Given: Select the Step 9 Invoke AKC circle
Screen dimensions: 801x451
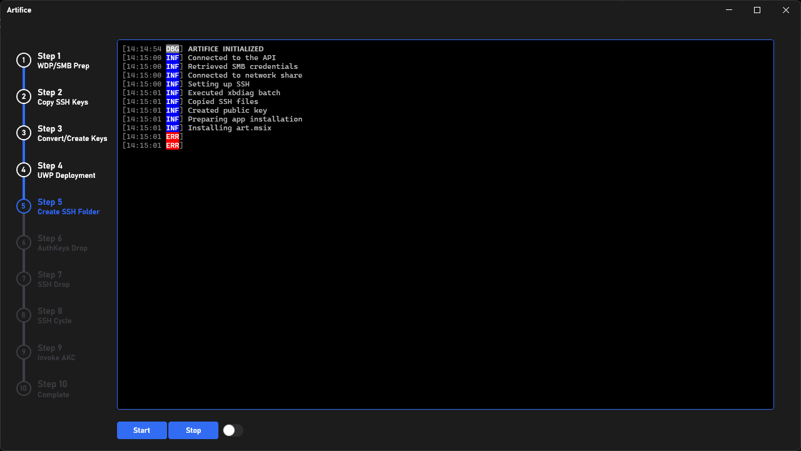Looking at the screenshot, I should tap(23, 351).
